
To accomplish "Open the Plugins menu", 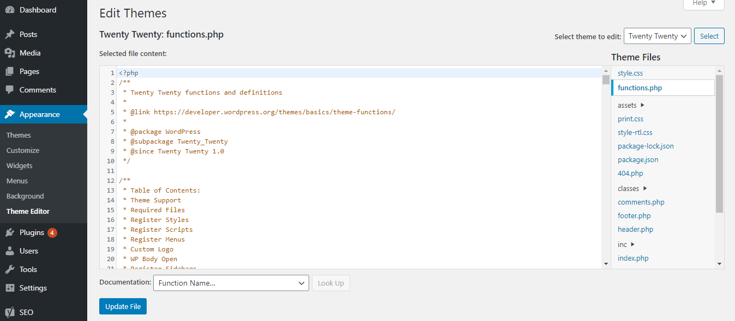I will (x=44, y=232).
